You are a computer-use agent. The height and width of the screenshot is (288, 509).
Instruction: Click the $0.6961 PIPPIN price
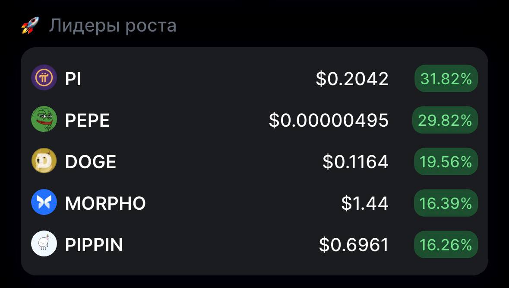pyautogui.click(x=354, y=243)
